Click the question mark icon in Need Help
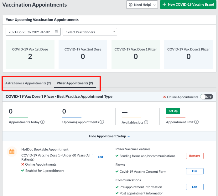 [x=131, y=5]
